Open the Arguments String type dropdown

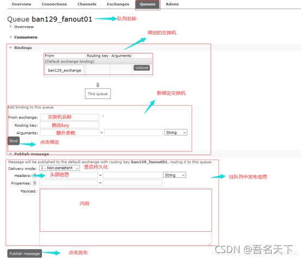pyautogui.click(x=176, y=132)
